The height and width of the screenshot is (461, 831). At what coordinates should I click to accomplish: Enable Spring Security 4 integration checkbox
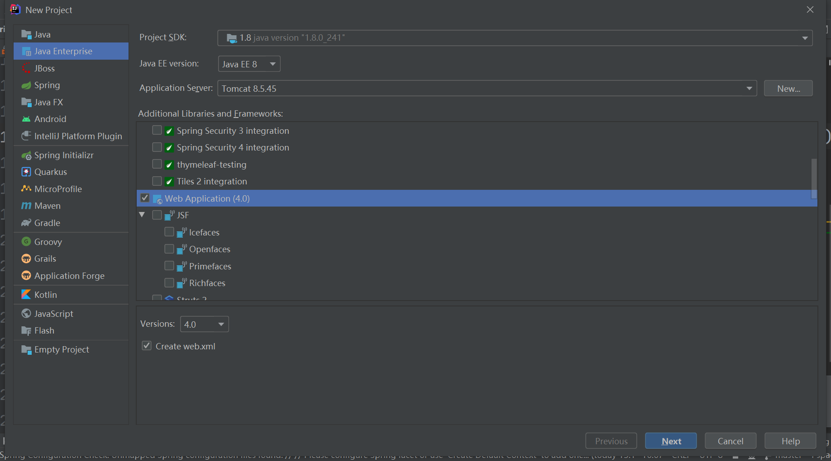pyautogui.click(x=157, y=147)
